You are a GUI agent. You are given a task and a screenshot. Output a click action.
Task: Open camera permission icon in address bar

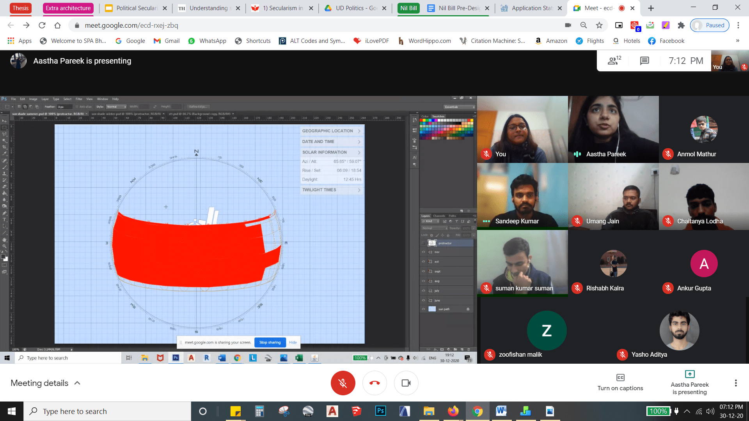coord(568,25)
